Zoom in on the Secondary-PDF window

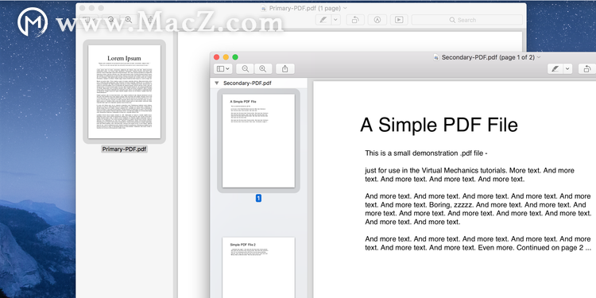coord(263,69)
